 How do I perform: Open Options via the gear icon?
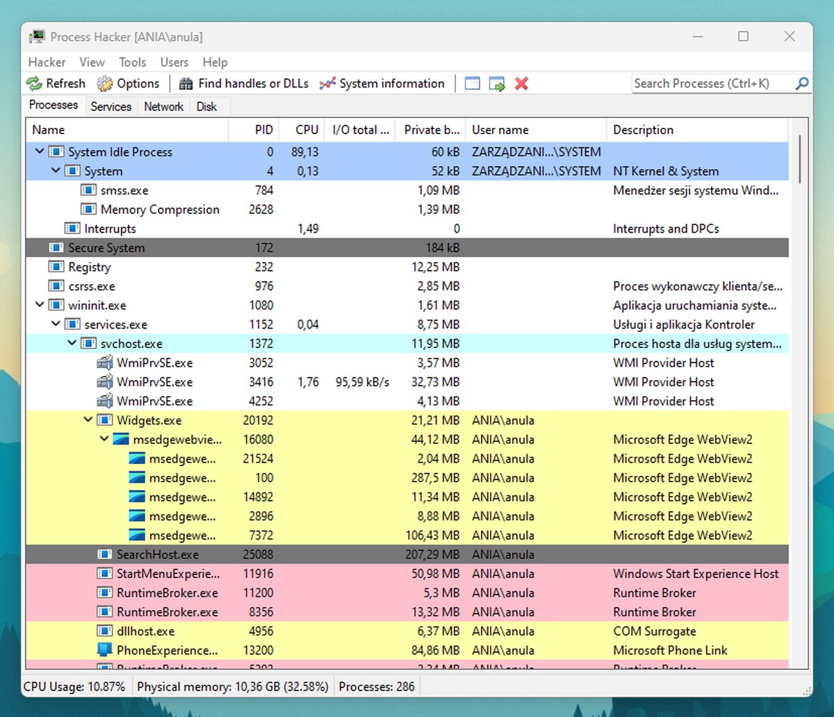(104, 84)
